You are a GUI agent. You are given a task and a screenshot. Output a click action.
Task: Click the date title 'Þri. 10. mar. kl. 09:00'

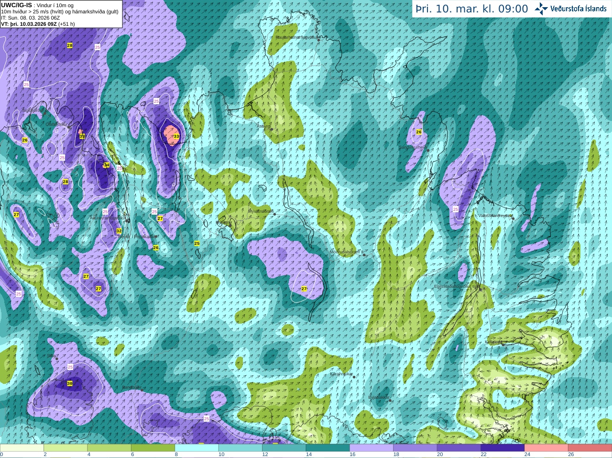pos(471,9)
